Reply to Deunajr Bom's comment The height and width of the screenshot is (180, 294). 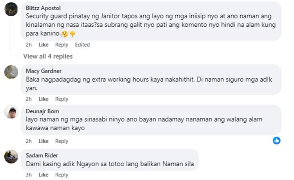(x=62, y=141)
